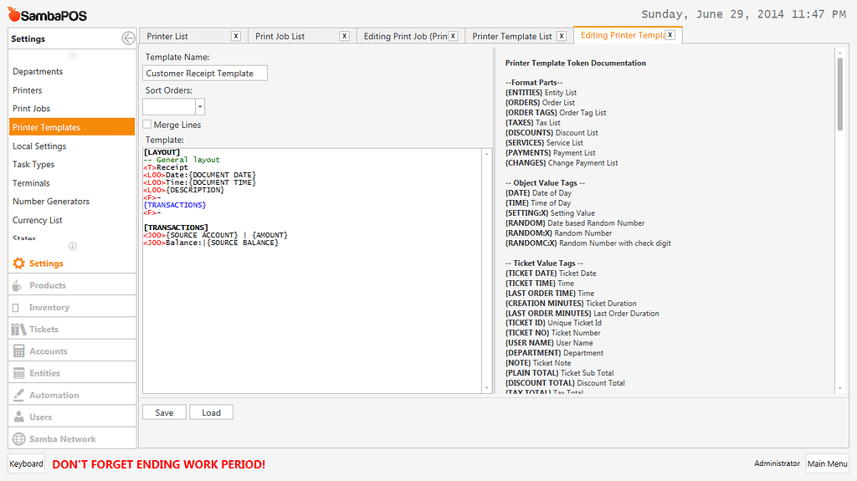Image resolution: width=857 pixels, height=481 pixels.
Task: Open the on-screen Keyboard
Action: (26, 463)
